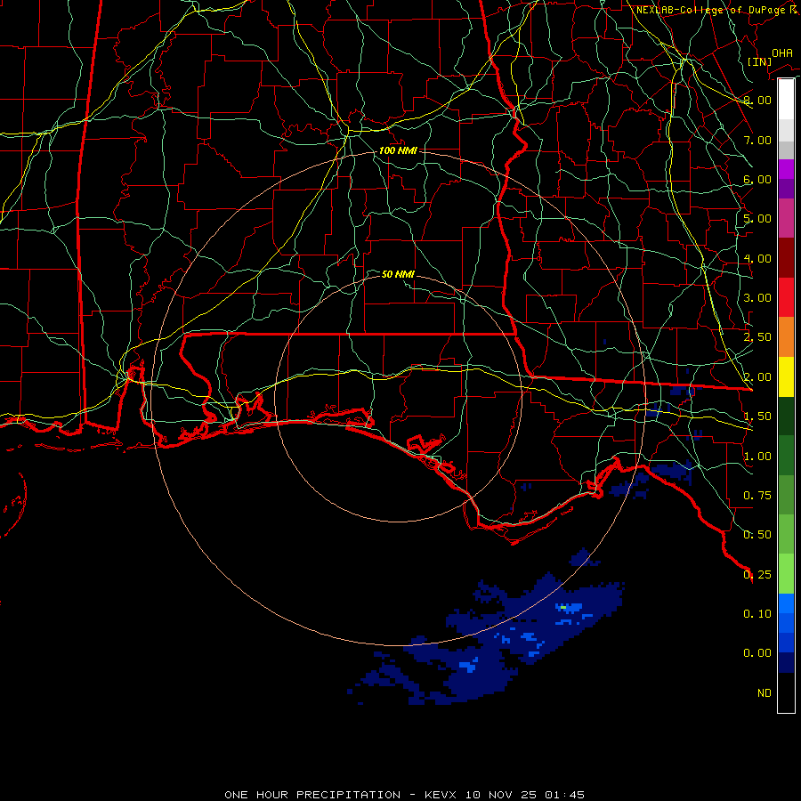Select the 0.75 legend value
The width and height of the screenshot is (801, 801).
coord(757,496)
